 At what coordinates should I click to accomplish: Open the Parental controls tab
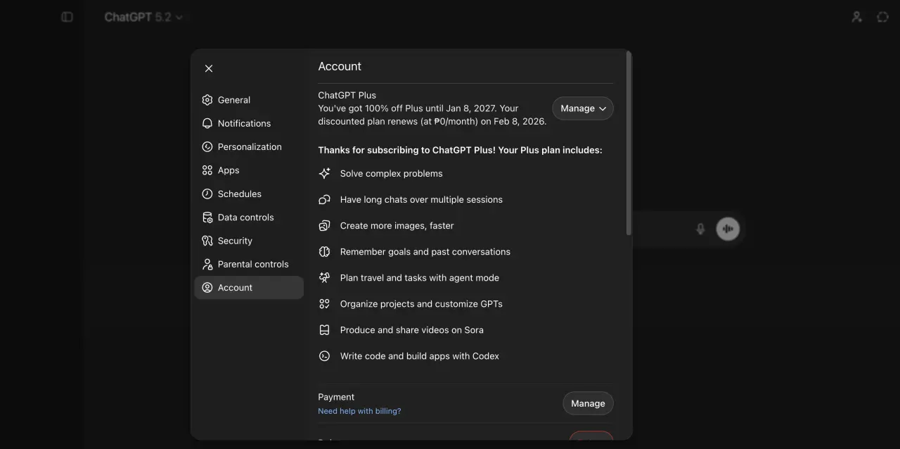point(249,264)
